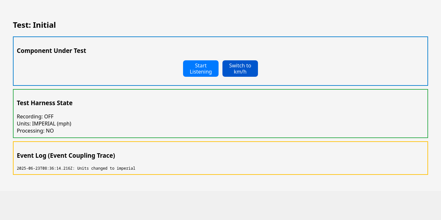Click the 'Component Under Test' heading

coord(51,51)
